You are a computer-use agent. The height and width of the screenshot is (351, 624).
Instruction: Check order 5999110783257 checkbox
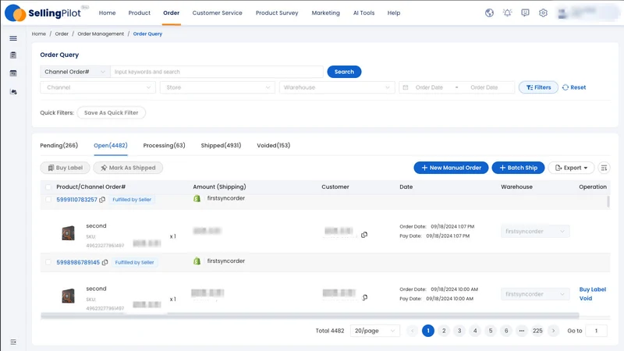coord(48,200)
